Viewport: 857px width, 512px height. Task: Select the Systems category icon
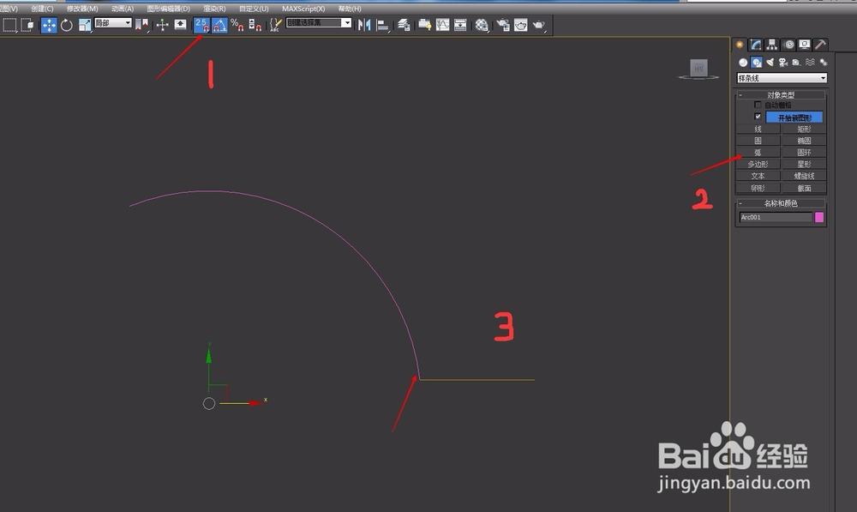coord(823,63)
